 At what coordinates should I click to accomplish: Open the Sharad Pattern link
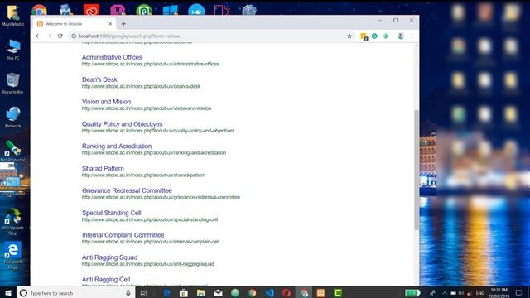[x=103, y=168]
